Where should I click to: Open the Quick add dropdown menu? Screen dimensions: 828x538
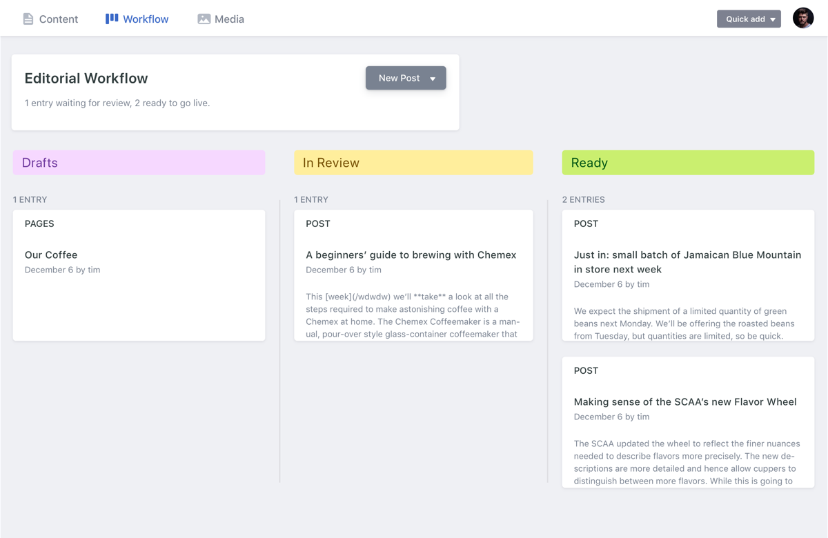point(749,19)
